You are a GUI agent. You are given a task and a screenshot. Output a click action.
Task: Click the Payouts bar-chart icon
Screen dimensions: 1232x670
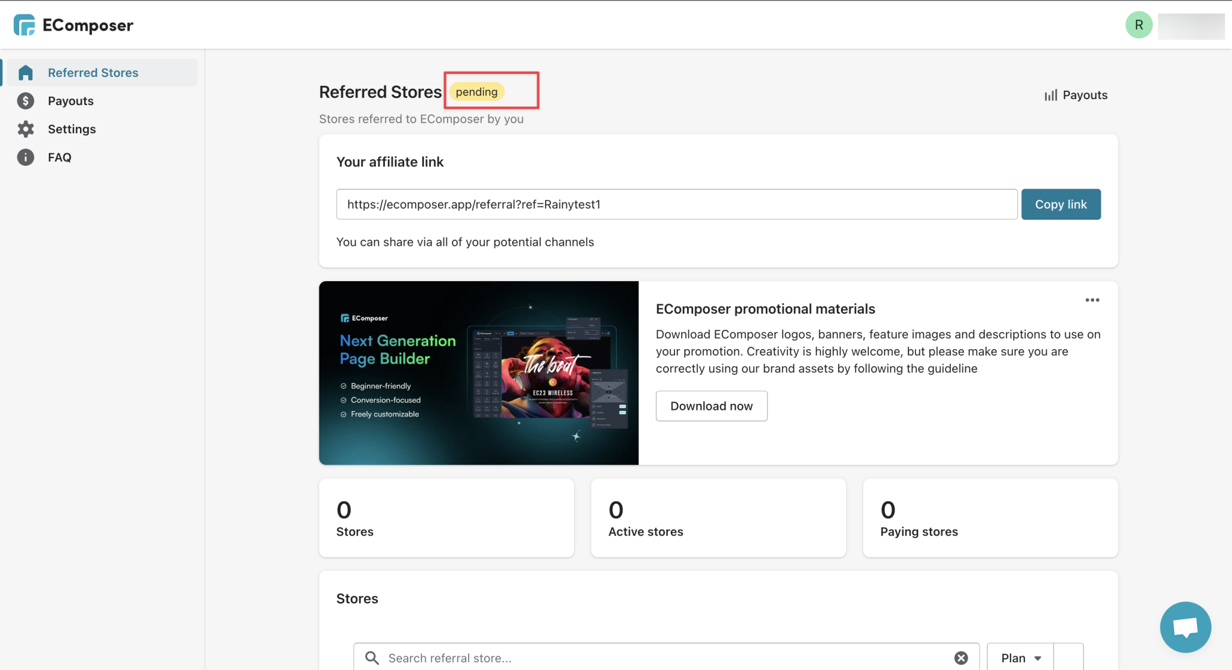pos(1050,94)
